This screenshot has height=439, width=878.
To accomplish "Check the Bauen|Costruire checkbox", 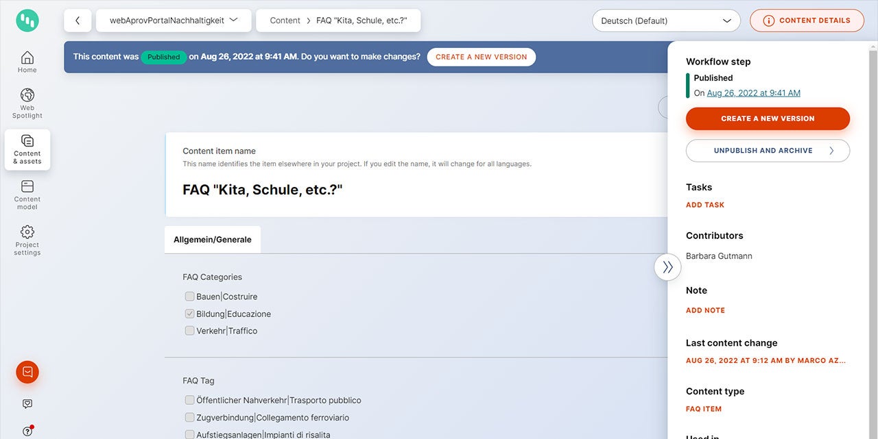I will 189,297.
